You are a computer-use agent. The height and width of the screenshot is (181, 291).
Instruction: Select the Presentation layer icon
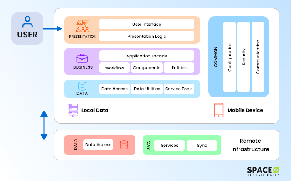[83, 26]
